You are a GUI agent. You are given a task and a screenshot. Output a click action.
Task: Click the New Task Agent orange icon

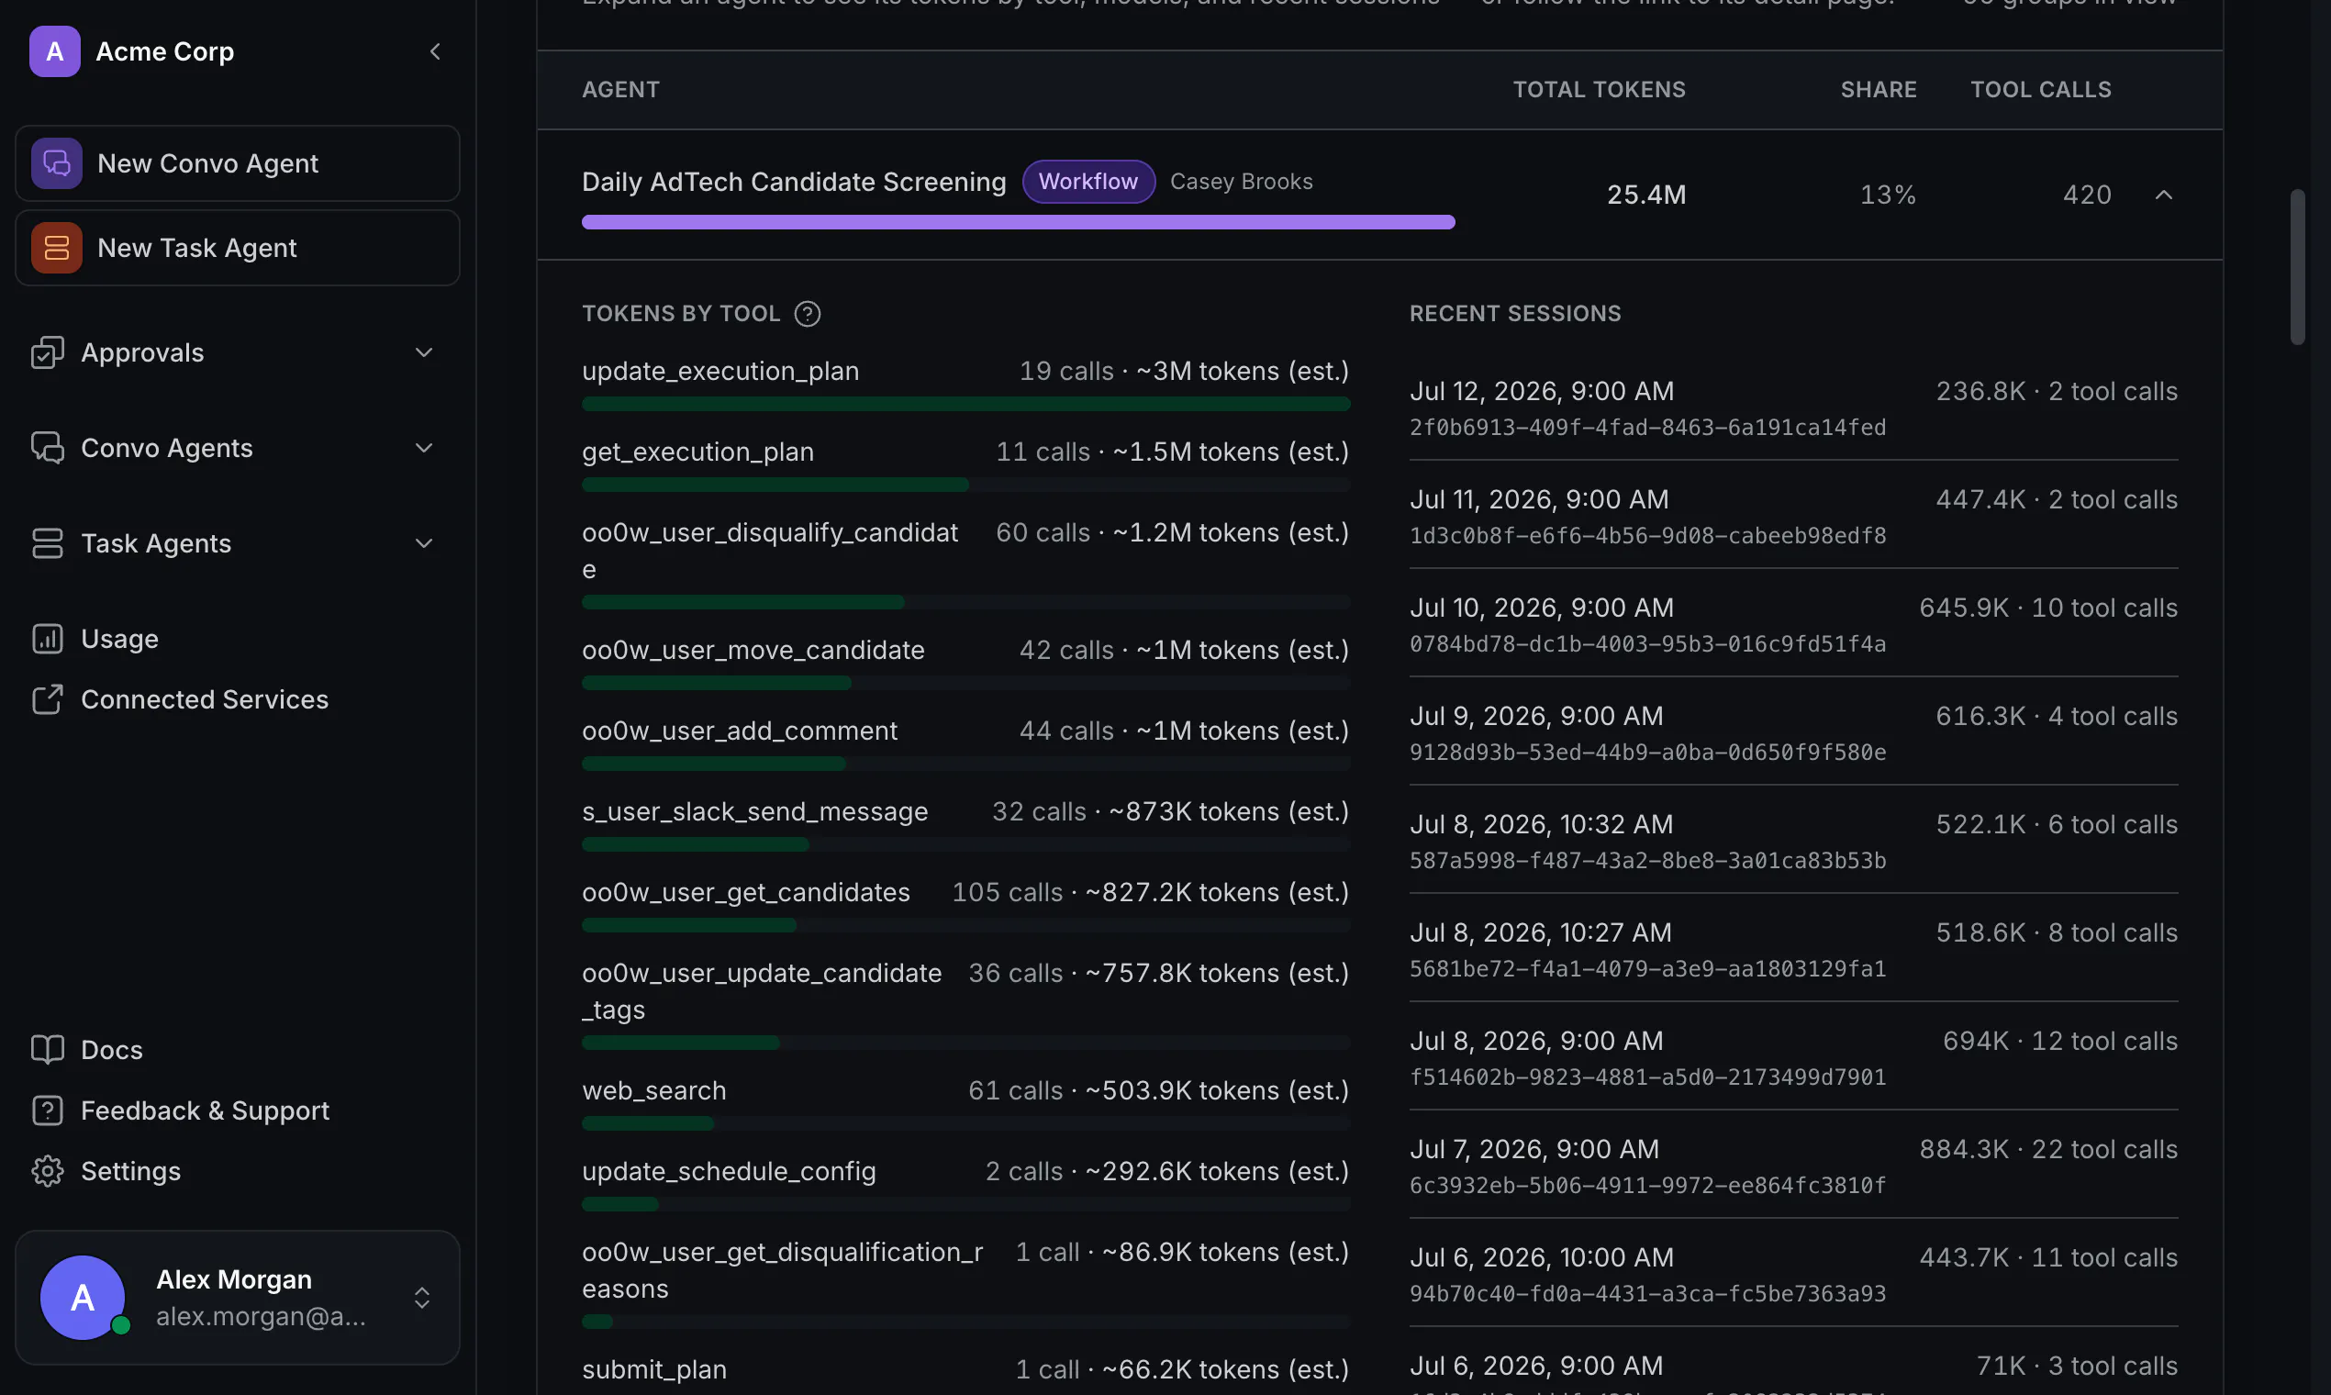[56, 248]
